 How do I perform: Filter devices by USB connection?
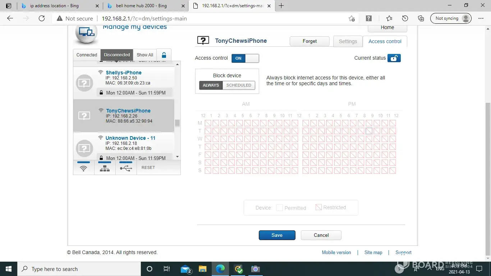(126, 167)
